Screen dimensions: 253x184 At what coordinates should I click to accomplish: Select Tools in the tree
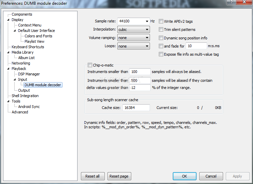click(16, 101)
